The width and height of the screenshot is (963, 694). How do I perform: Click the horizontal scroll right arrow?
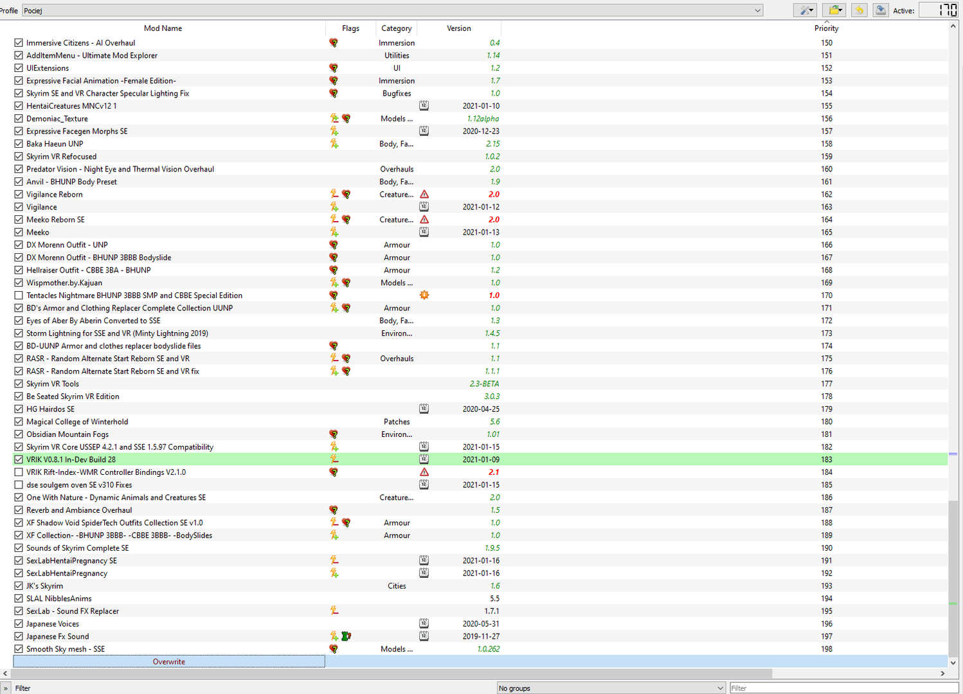coord(943,673)
